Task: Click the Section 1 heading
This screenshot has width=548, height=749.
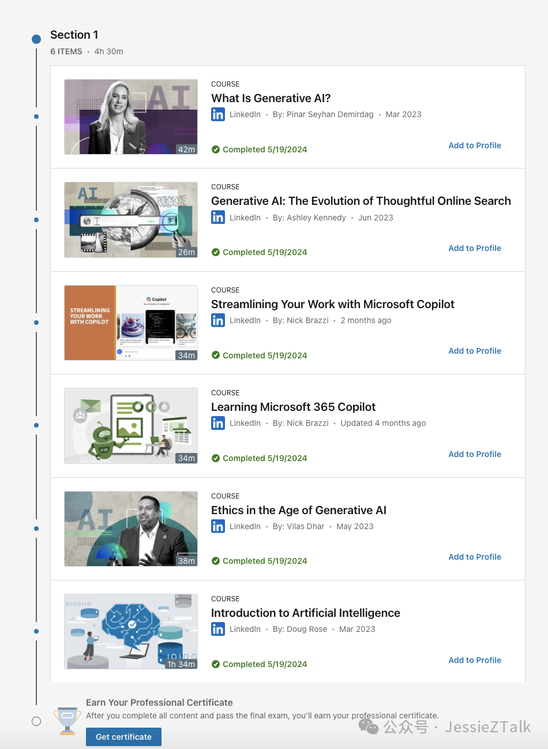Action: 74,35
